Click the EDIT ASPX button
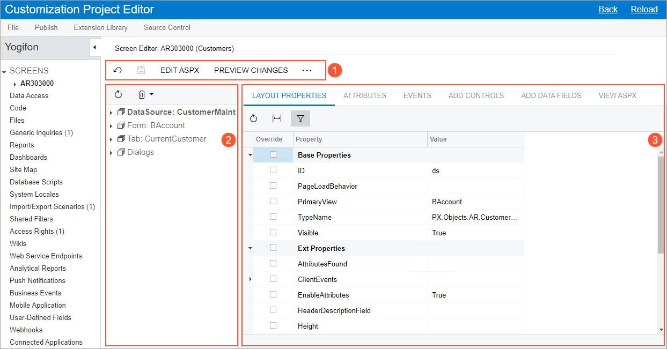The height and width of the screenshot is (349, 667). 180,70
